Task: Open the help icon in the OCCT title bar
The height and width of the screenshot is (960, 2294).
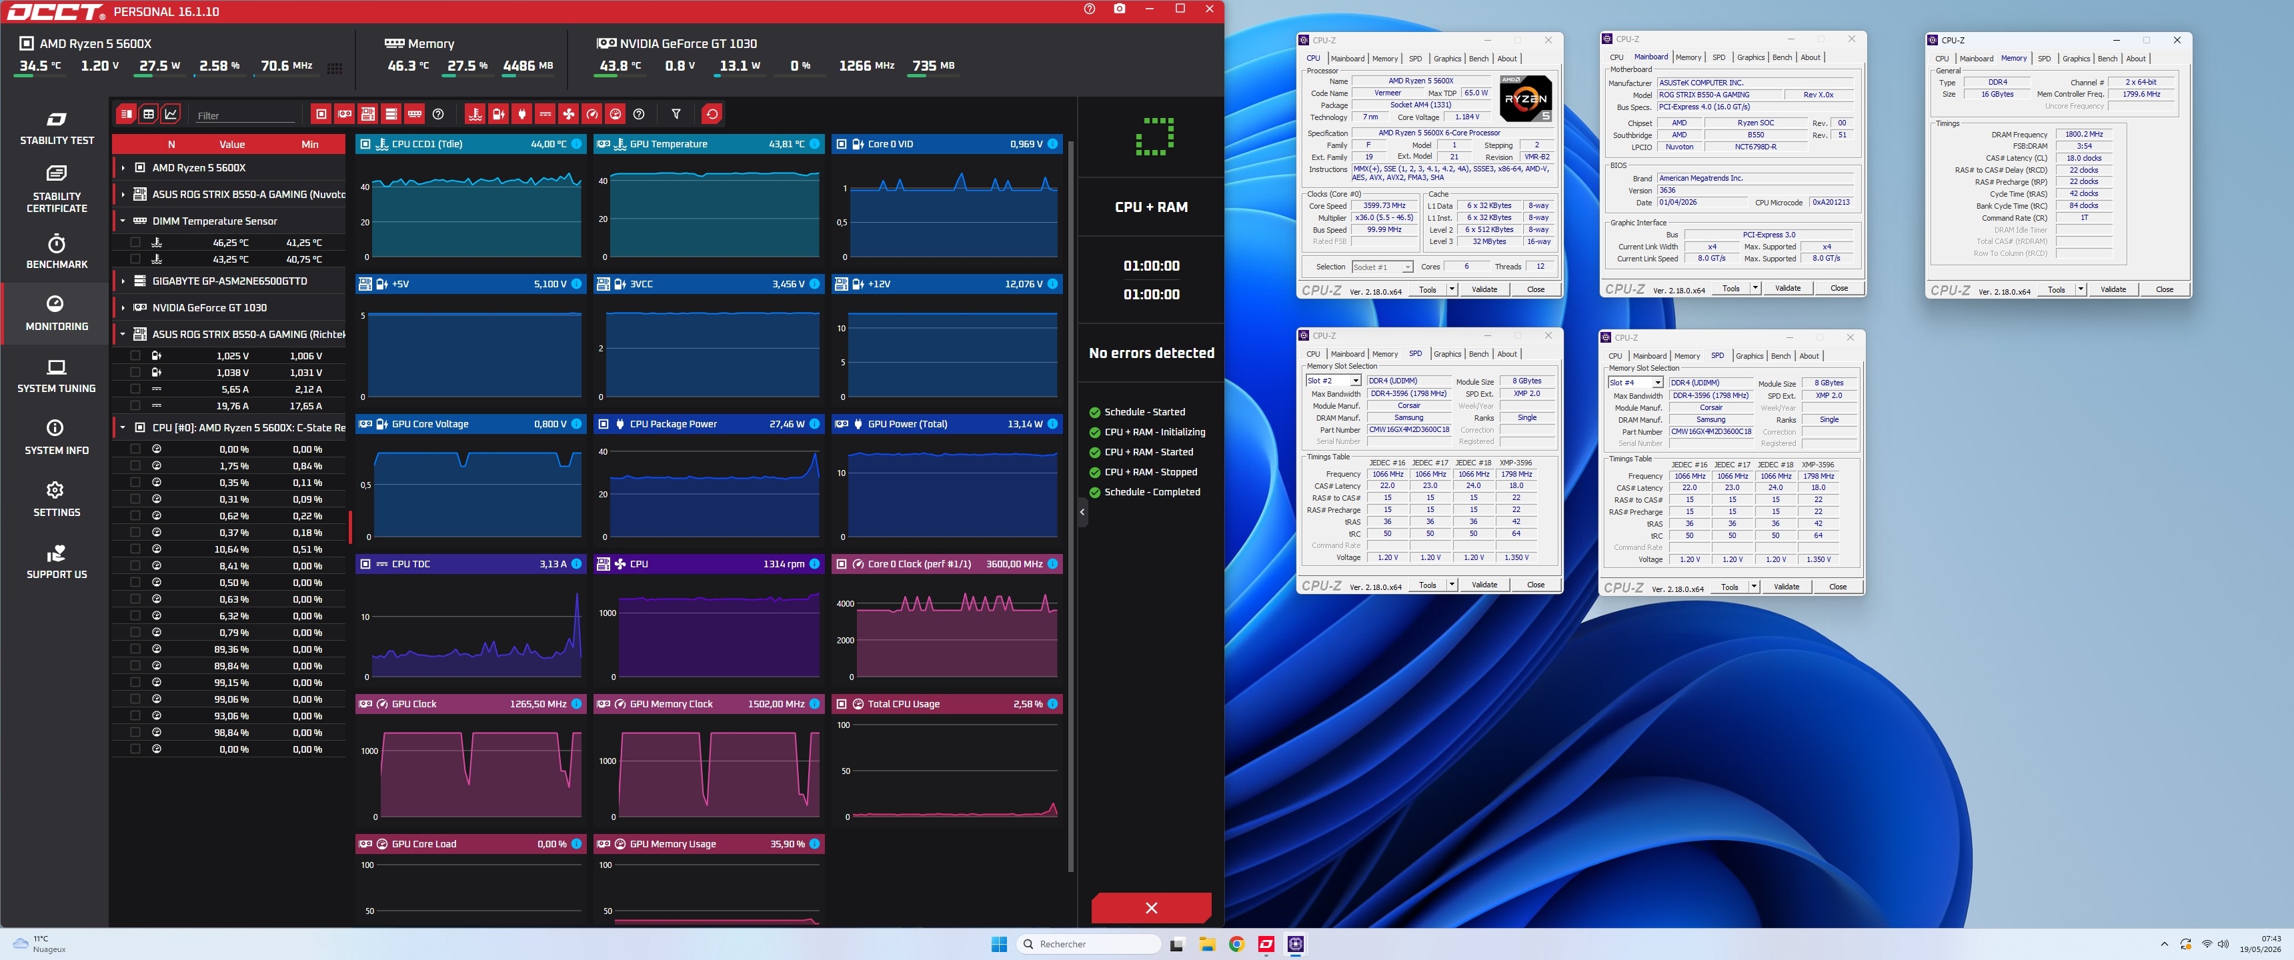Action: pos(1089,9)
